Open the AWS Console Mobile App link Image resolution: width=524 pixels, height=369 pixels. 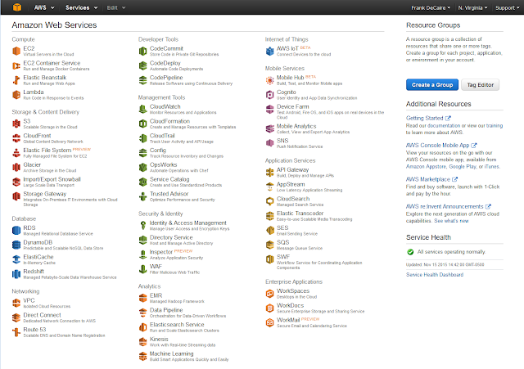click(x=441, y=146)
